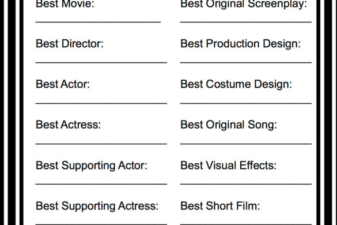This screenshot has height=225, width=337.
Task: Select the Best Actor label
Action: 63,84
